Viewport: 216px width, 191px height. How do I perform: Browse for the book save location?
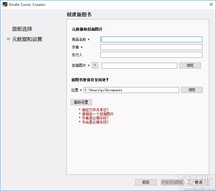point(192,90)
